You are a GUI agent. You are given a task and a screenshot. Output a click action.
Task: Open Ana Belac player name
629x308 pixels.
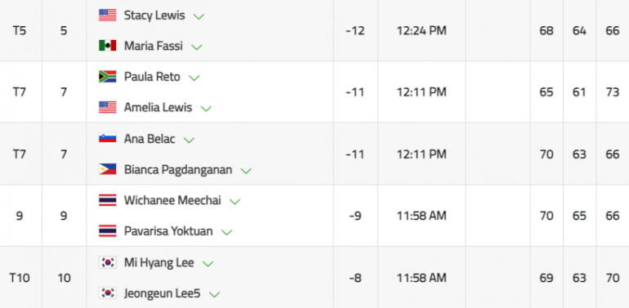(x=149, y=139)
